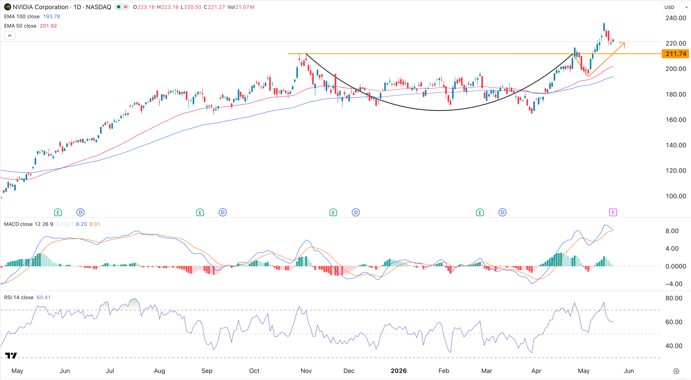
Task: Click the Nov label on time axis
Action: (x=306, y=371)
